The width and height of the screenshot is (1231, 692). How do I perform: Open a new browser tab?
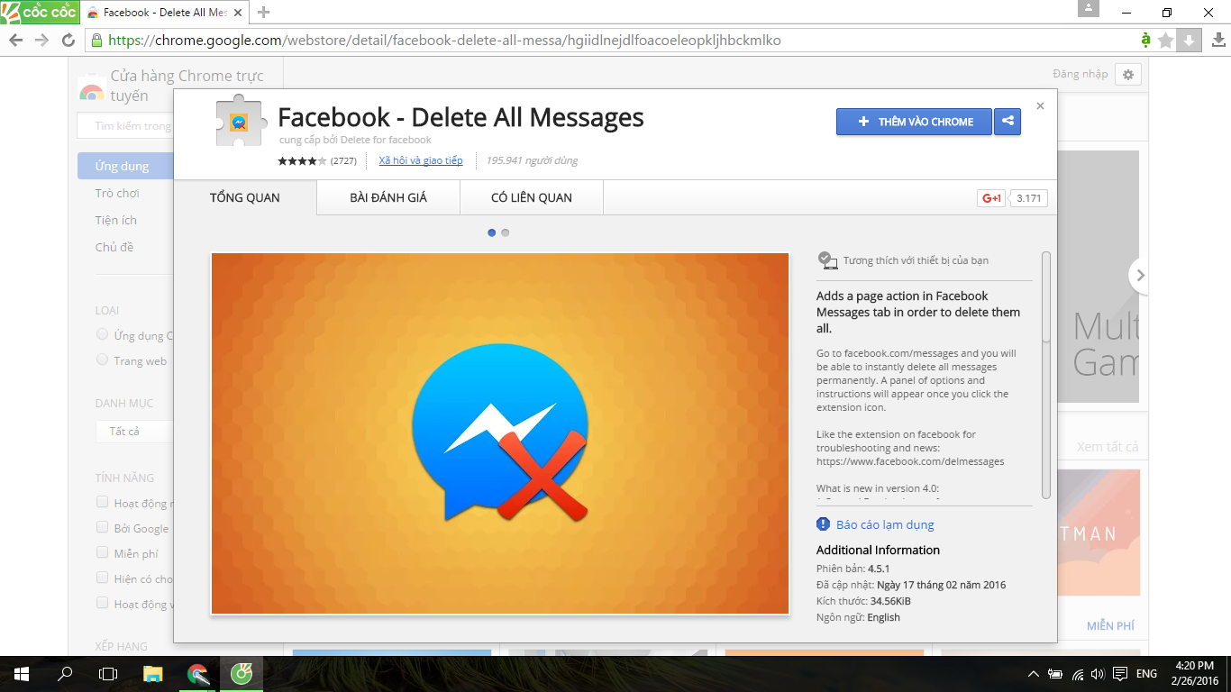(264, 13)
